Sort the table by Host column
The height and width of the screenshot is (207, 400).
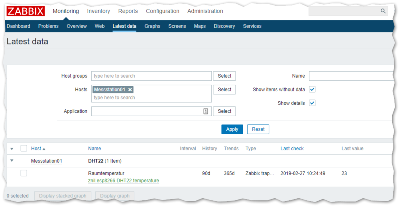(x=37, y=148)
